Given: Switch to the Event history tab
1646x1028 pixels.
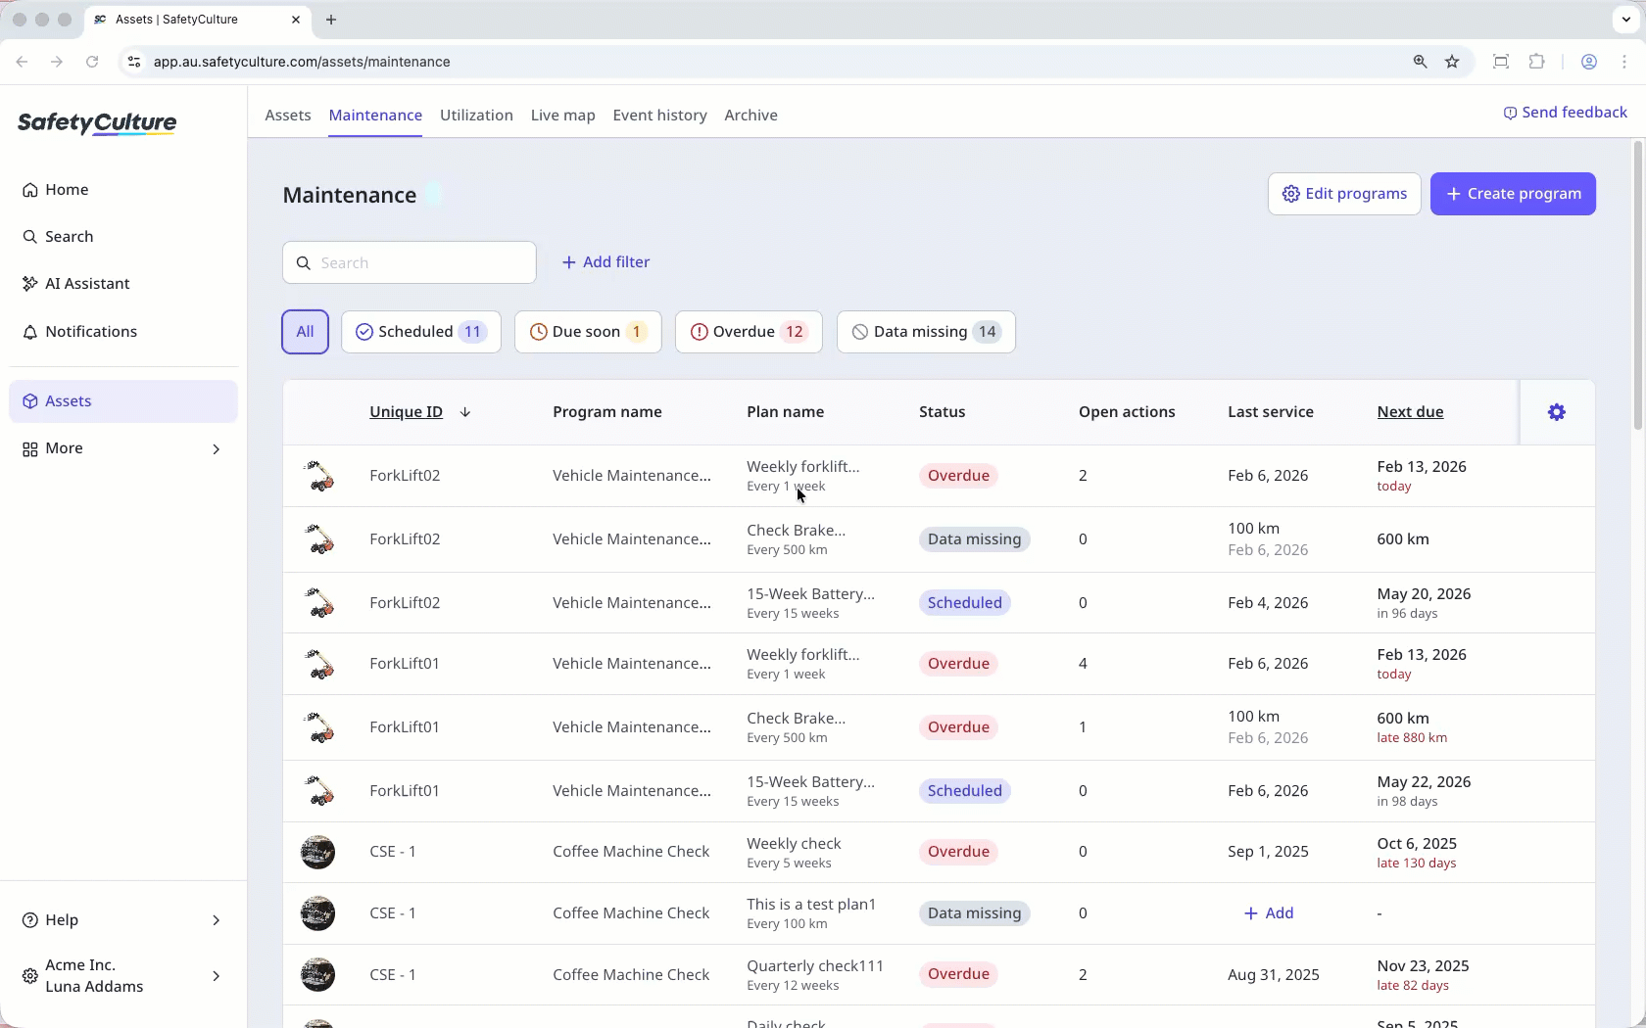Looking at the screenshot, I should click(660, 116).
